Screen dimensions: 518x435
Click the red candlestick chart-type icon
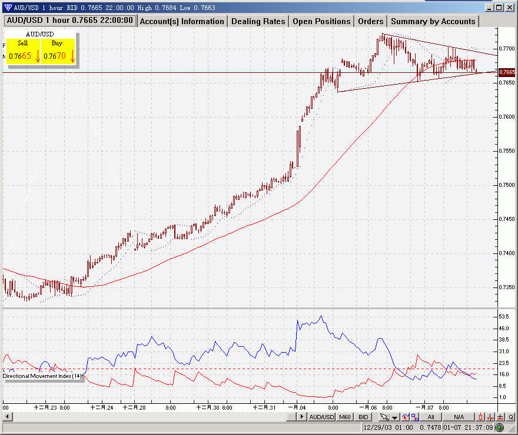point(480,417)
